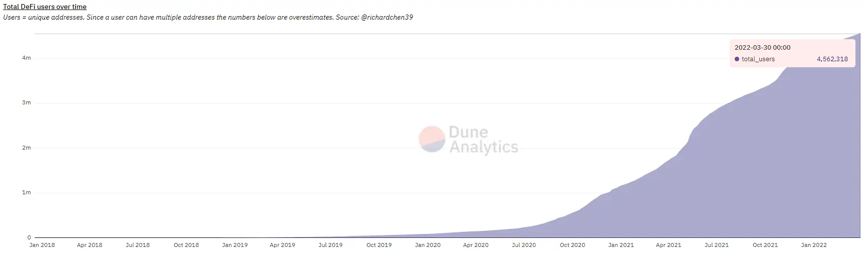
Task: Select the 2022-03-30 00:00 tooltip date
Action: 762,48
